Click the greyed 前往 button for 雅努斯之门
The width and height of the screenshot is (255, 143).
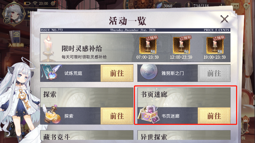click(x=214, y=73)
